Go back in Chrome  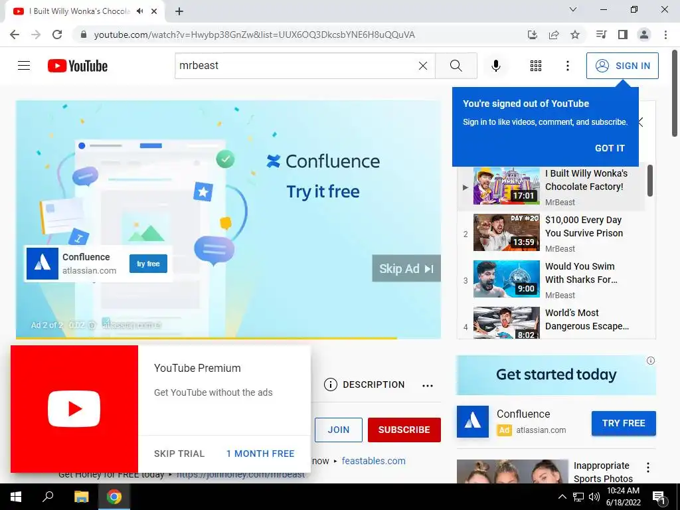point(15,35)
